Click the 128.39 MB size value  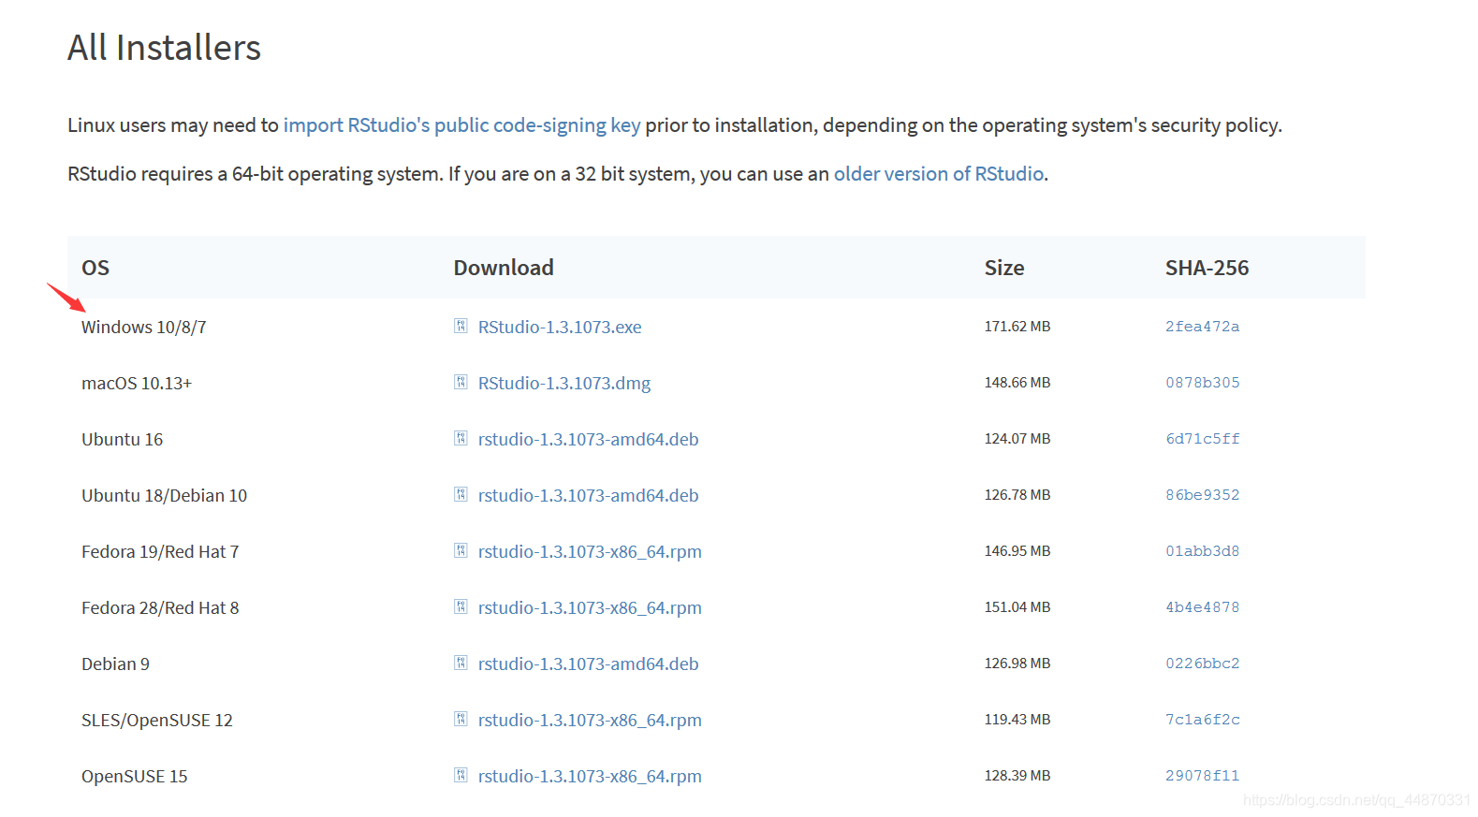[x=1017, y=776]
